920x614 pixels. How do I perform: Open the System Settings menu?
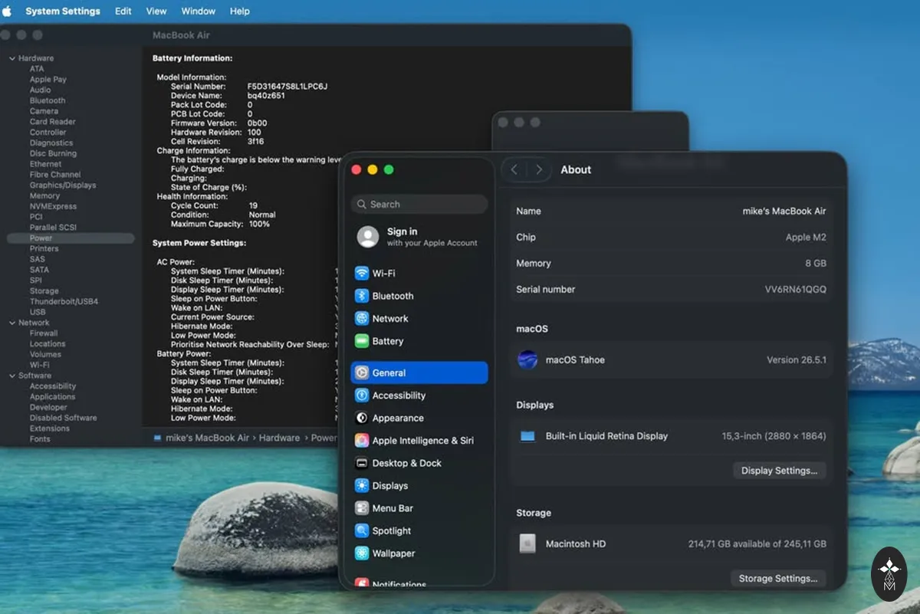pyautogui.click(x=63, y=11)
